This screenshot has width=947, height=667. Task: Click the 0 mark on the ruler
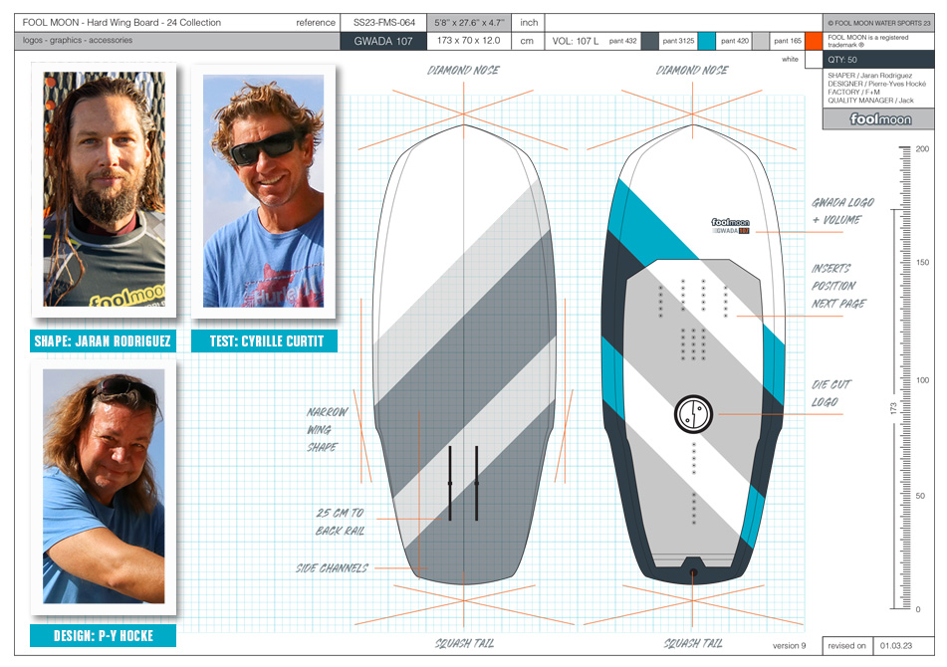click(x=918, y=609)
